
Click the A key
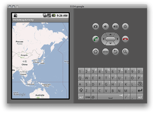point(81,84)
